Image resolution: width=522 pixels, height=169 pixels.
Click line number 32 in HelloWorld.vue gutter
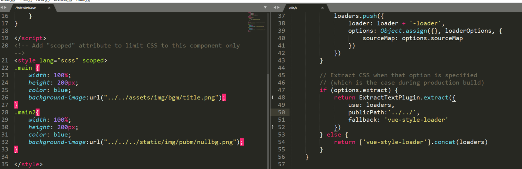(x=5, y=142)
